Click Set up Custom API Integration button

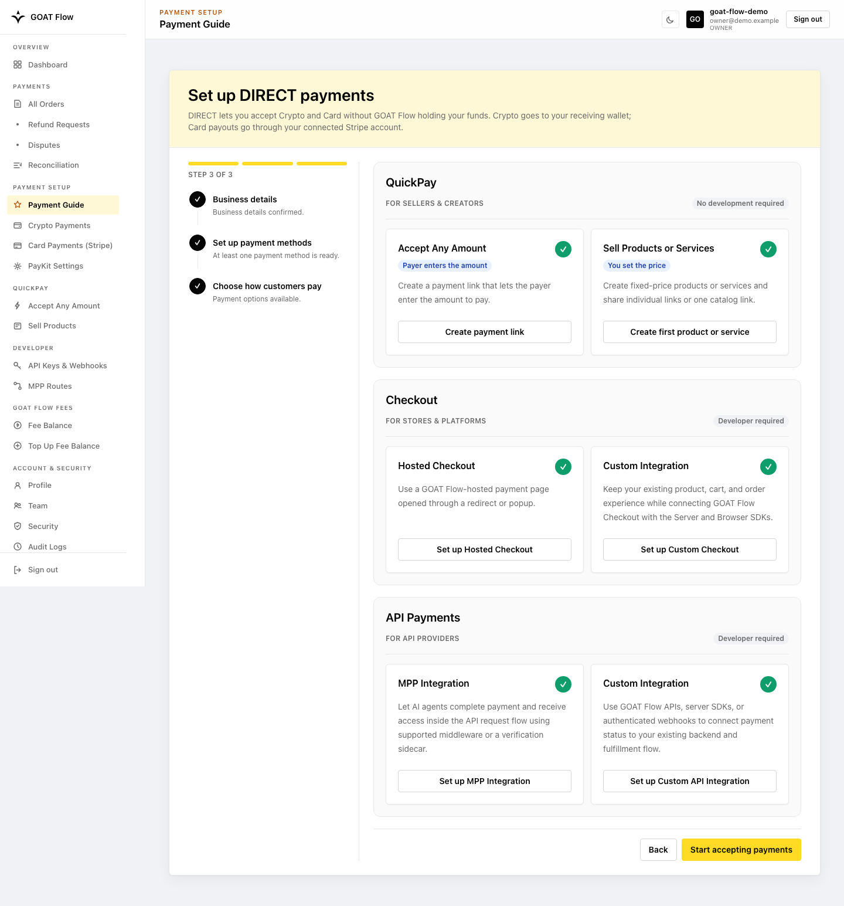click(x=690, y=781)
